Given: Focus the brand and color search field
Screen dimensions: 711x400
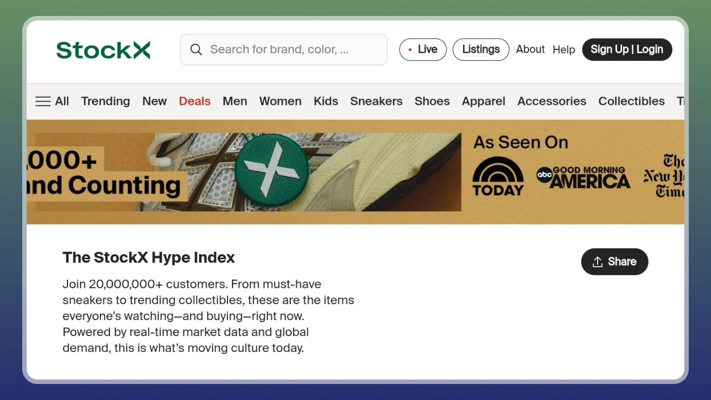Looking at the screenshot, I should pyautogui.click(x=284, y=49).
